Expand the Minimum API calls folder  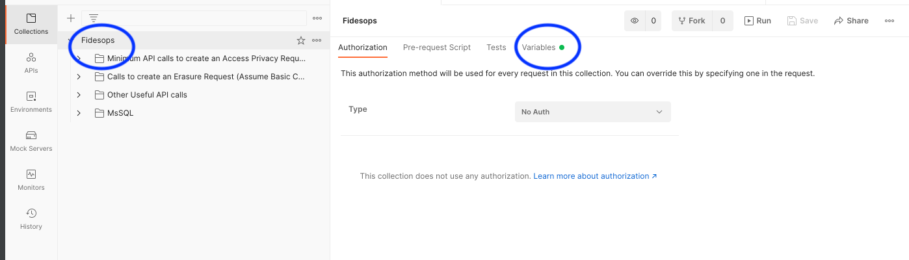[79, 58]
